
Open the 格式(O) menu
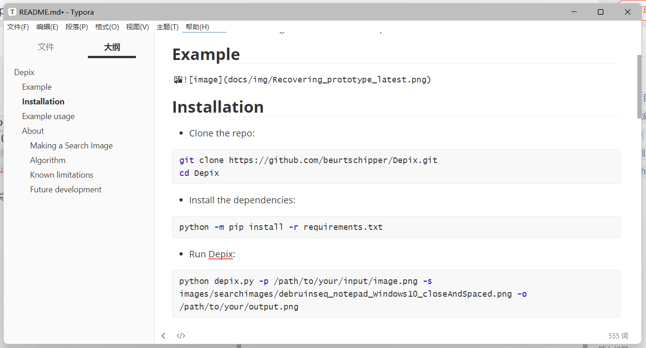107,27
